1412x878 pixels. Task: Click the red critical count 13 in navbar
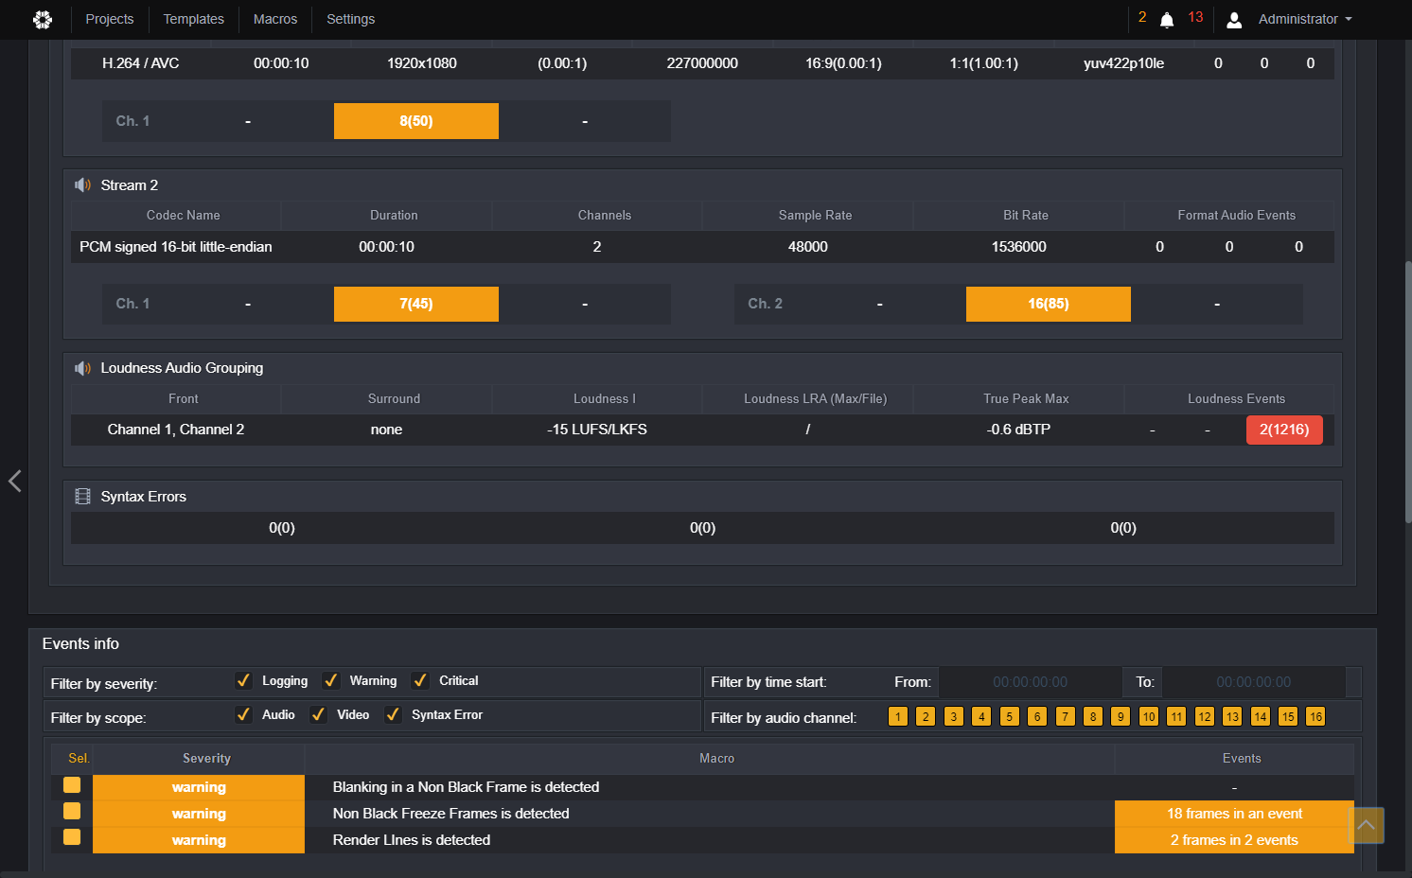click(x=1195, y=17)
